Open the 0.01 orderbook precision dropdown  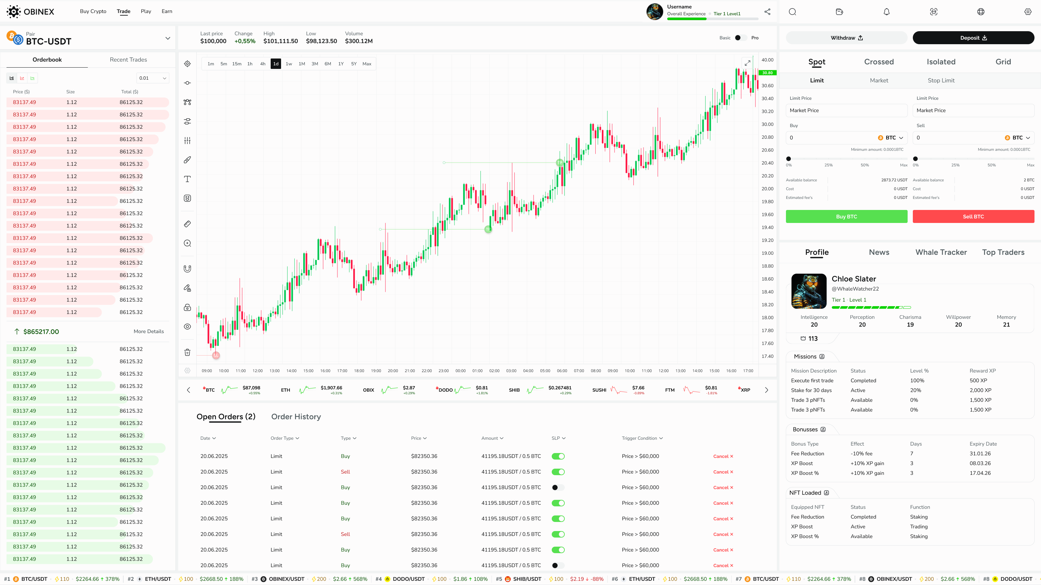tap(152, 78)
